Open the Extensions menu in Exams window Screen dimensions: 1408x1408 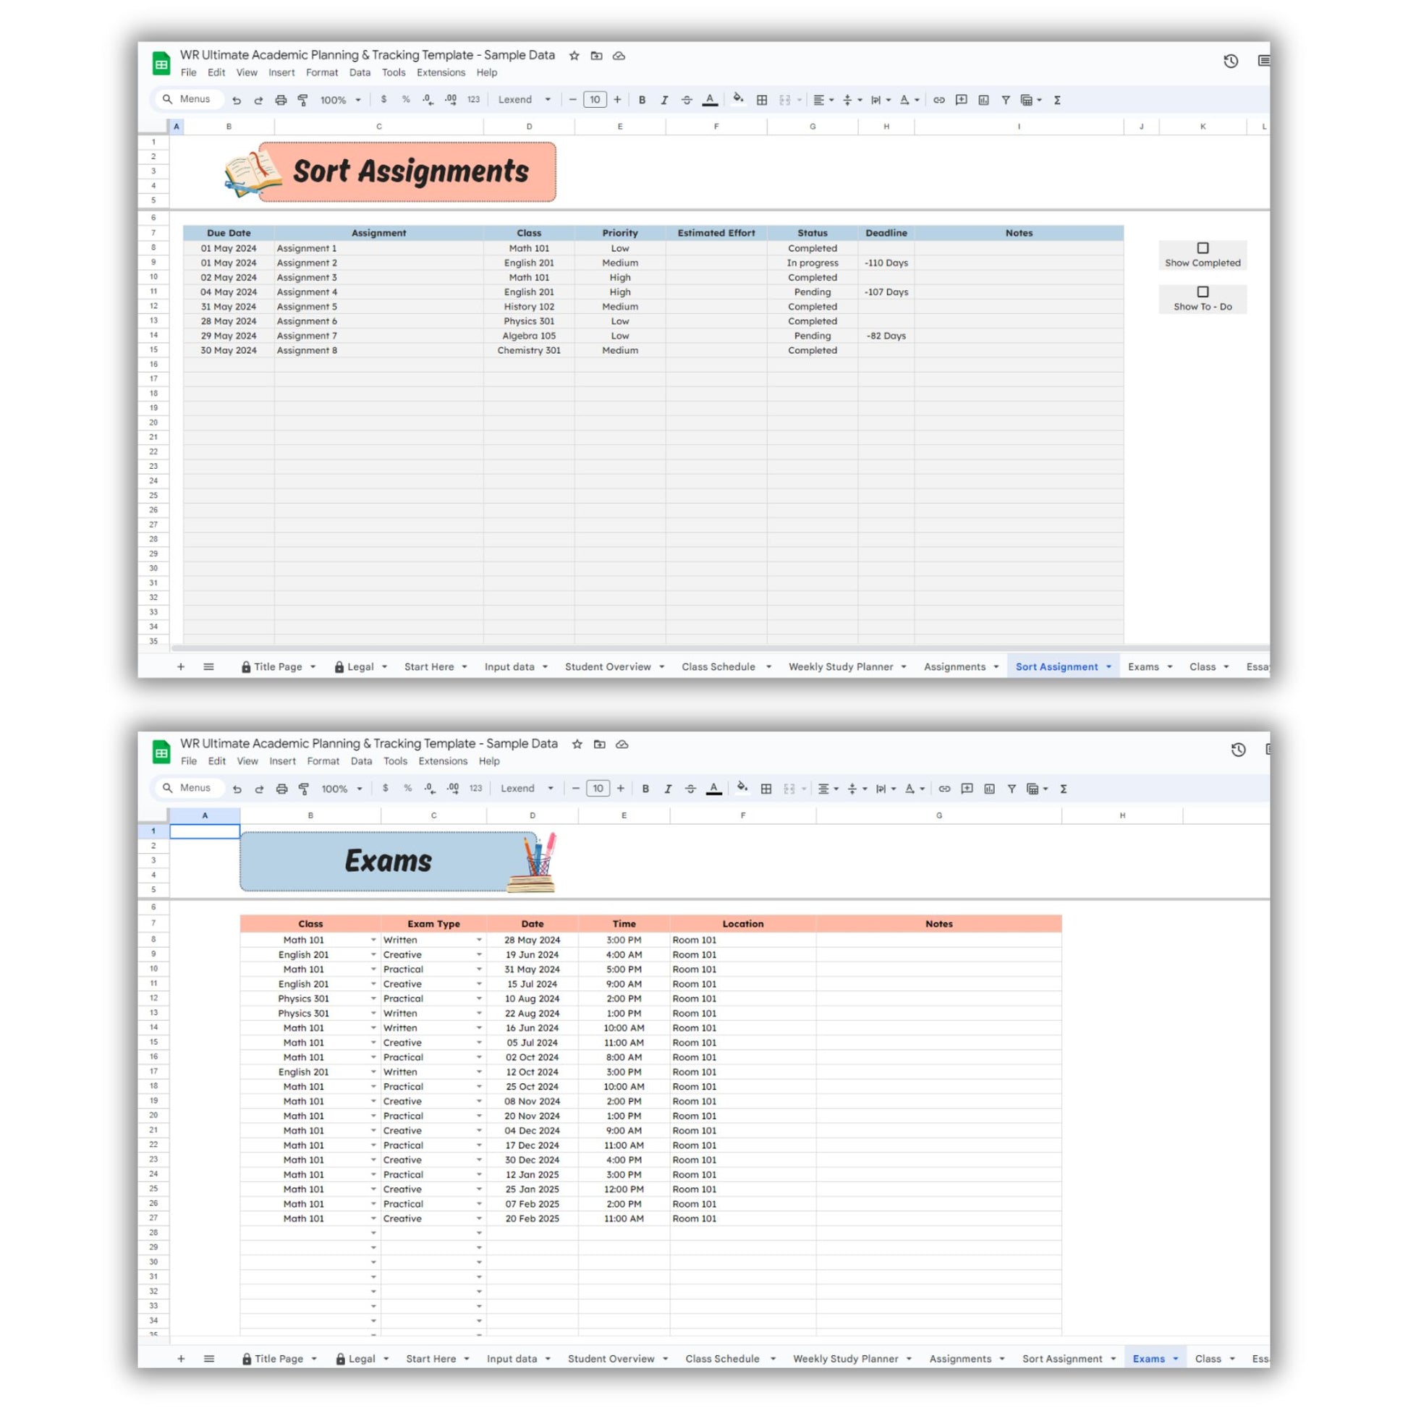pyautogui.click(x=442, y=761)
